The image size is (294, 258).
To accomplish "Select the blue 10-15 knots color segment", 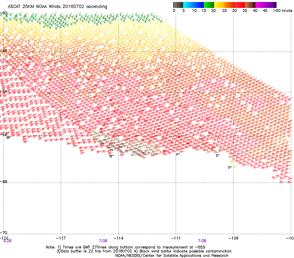I will [x=199, y=5].
